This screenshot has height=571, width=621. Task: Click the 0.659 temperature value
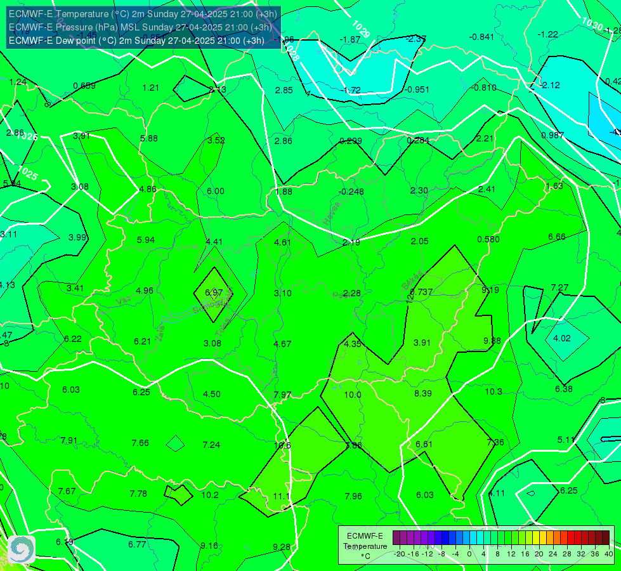click(x=84, y=86)
